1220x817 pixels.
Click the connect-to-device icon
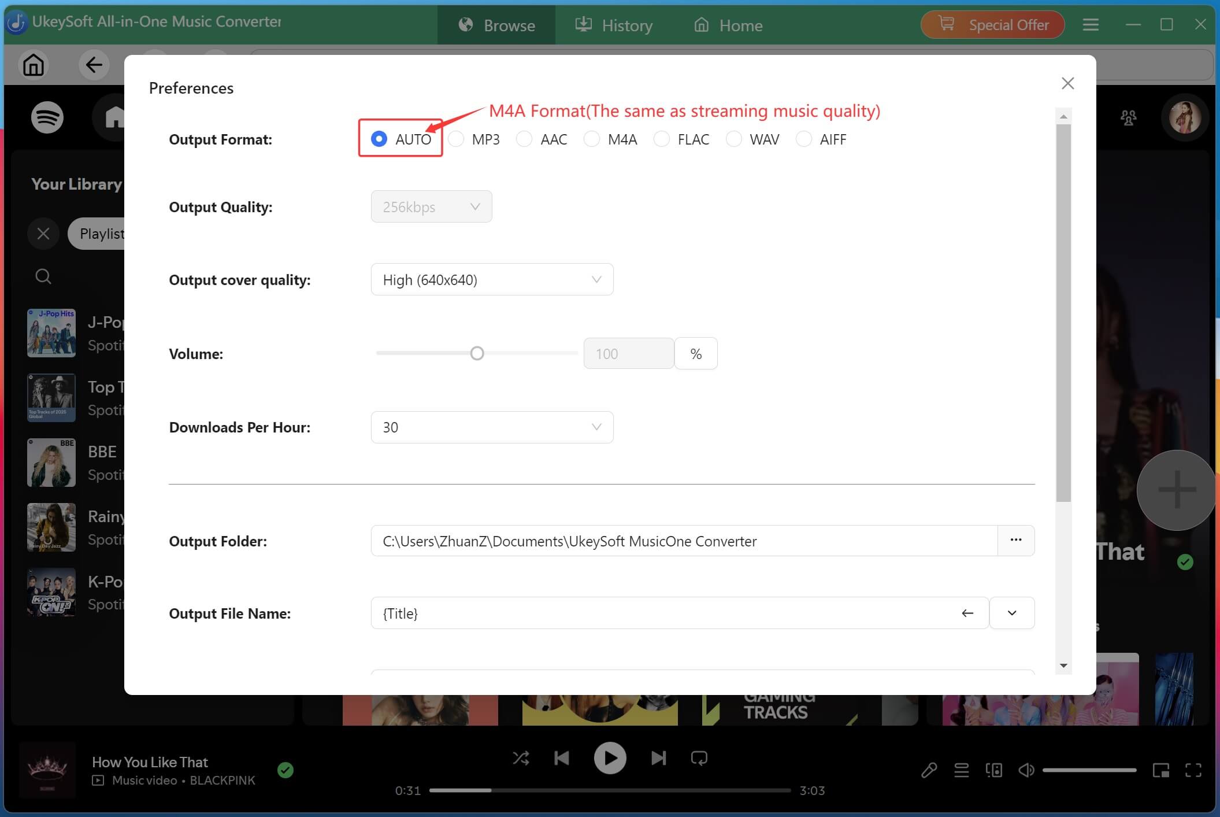pos(994,770)
